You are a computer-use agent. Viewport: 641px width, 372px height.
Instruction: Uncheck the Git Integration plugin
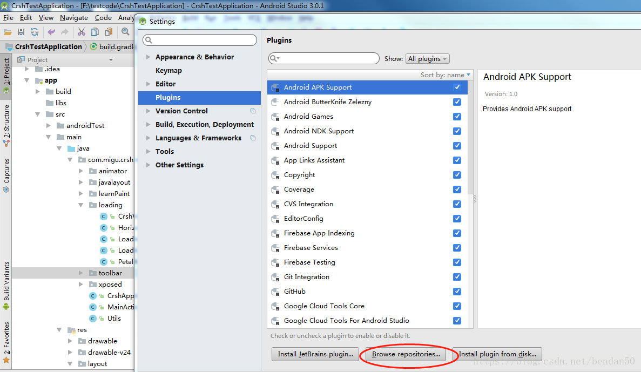(x=457, y=277)
